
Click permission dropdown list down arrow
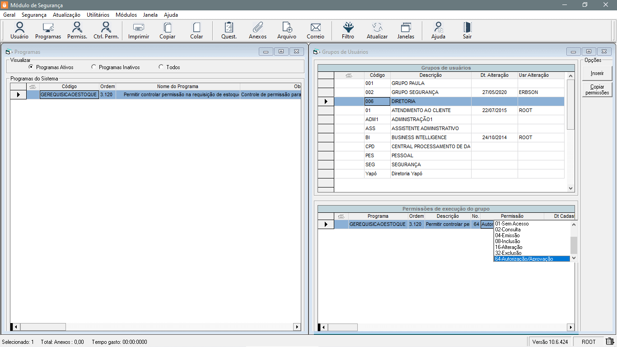coord(574,258)
